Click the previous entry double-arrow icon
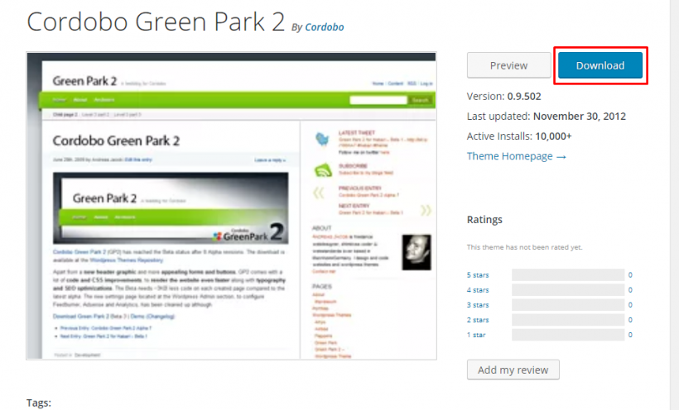679x410 pixels. point(319,193)
